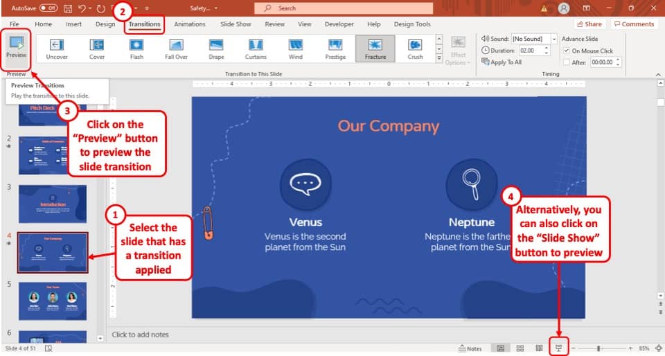Click the warning triangle icon in title bar

pos(544,8)
